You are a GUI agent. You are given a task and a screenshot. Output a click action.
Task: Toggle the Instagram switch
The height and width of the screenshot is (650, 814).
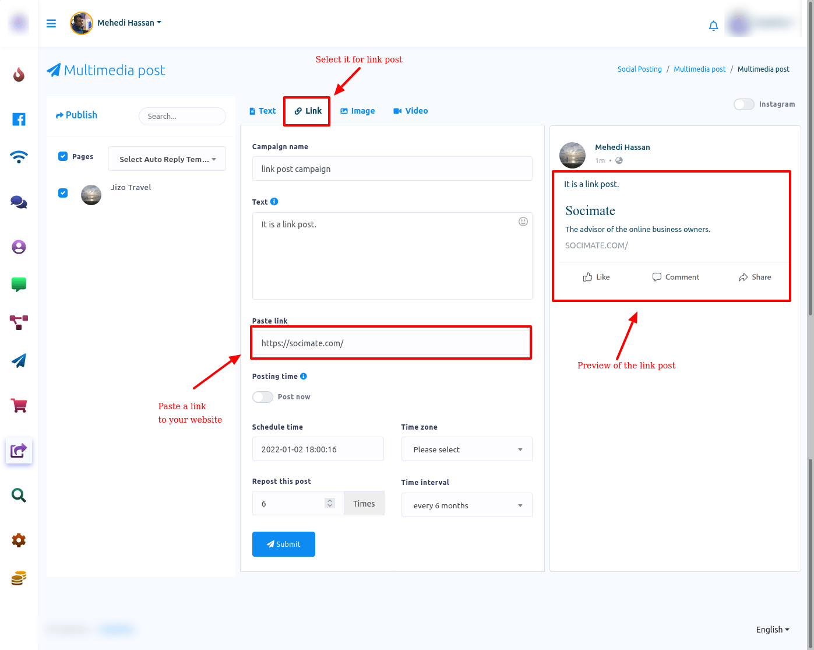tap(743, 104)
